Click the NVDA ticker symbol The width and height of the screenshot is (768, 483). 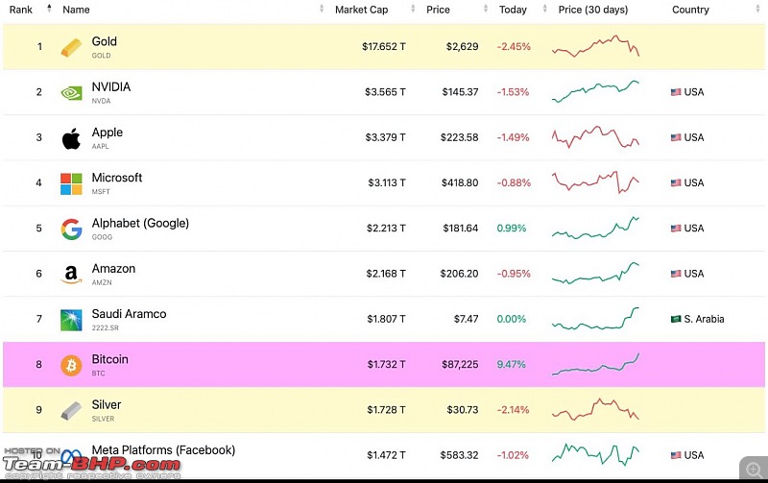[102, 101]
